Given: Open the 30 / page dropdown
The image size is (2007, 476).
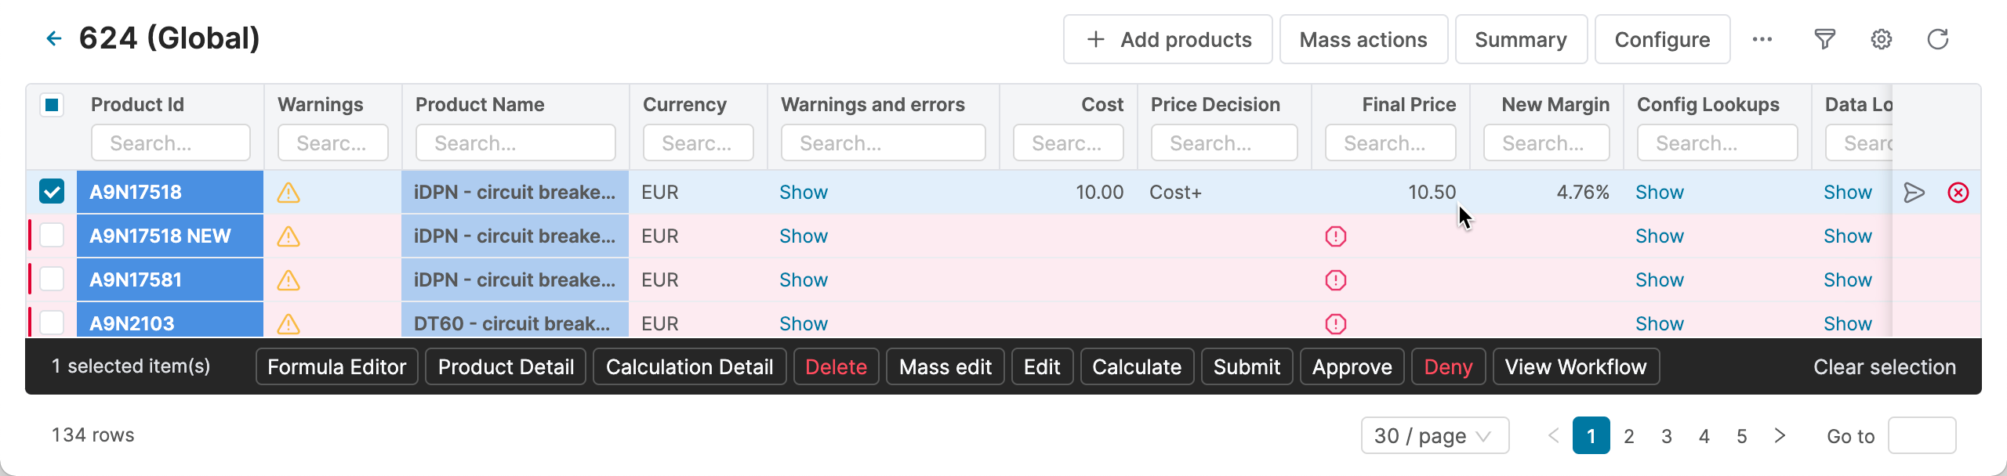Looking at the screenshot, I should (x=1434, y=435).
